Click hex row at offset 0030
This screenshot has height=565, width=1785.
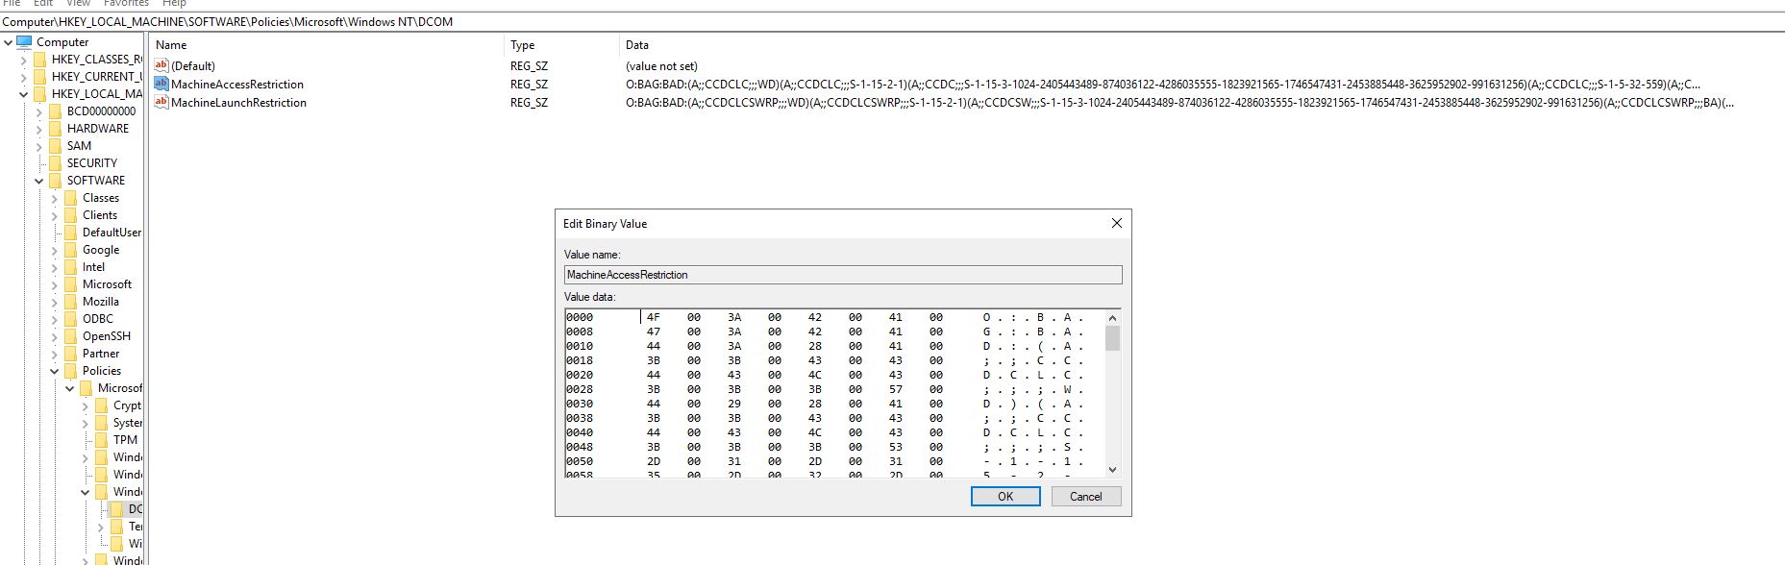tap(826, 404)
